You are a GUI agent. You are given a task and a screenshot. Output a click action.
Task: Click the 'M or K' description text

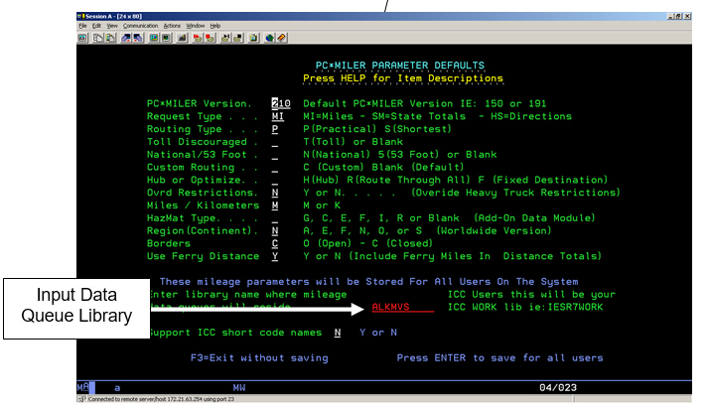point(322,205)
